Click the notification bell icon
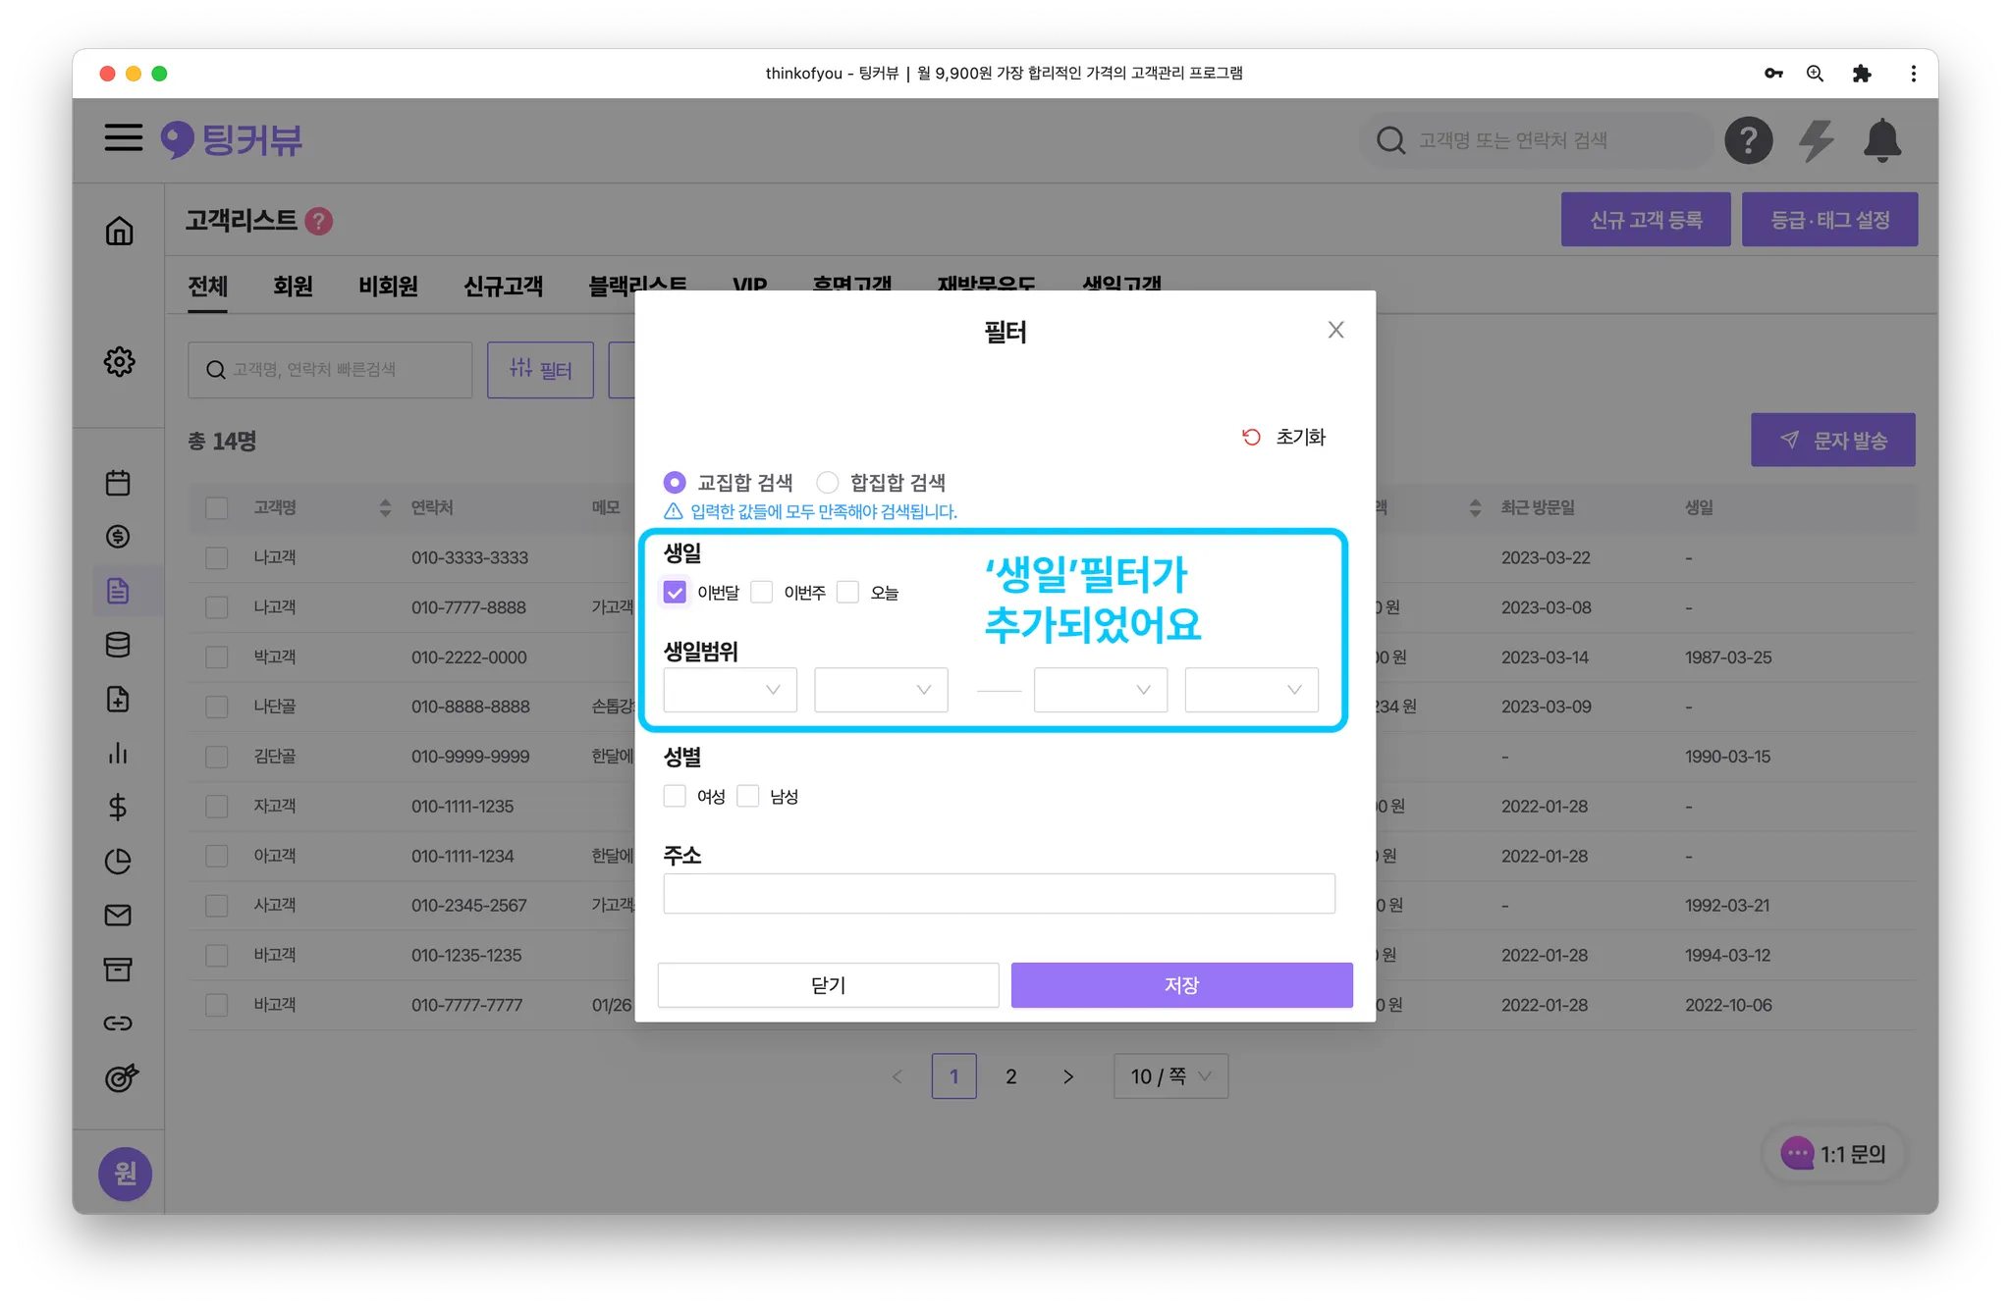 coord(1881,140)
